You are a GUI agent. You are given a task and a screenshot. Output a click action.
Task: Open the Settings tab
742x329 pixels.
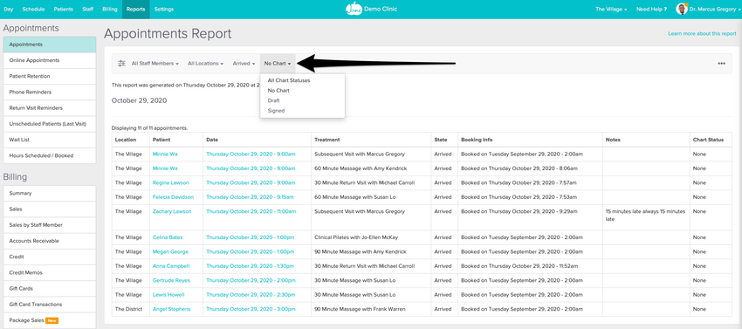(x=164, y=9)
